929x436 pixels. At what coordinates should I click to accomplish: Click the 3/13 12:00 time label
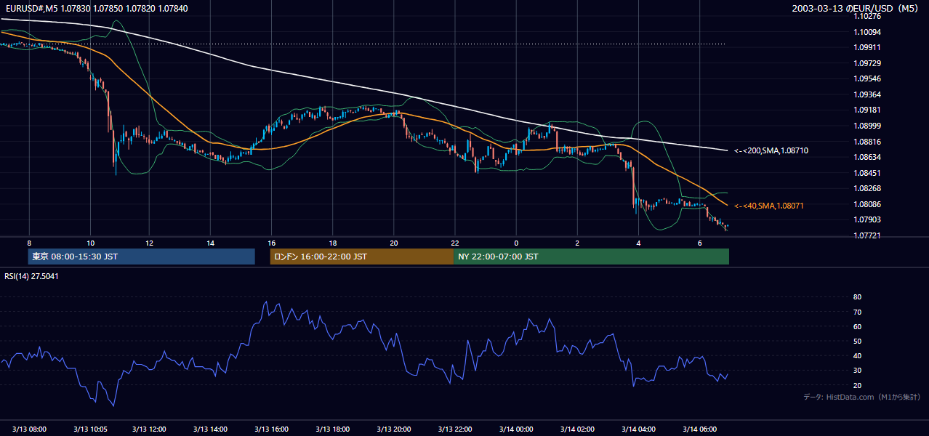pos(149,429)
